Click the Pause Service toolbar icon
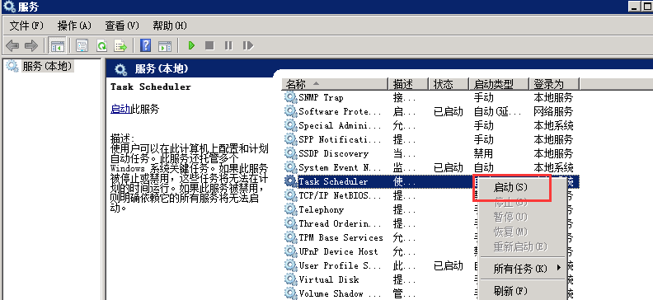Image resolution: width=653 pixels, height=300 pixels. point(228,45)
